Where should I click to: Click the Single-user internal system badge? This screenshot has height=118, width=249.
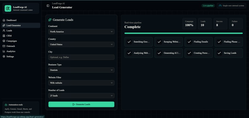tap(231, 6)
